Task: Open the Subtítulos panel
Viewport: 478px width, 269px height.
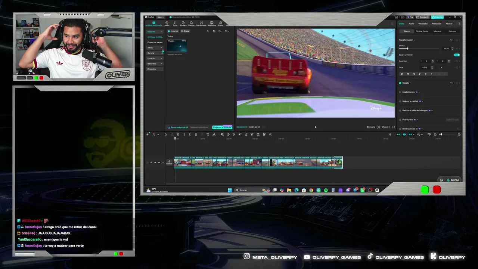Action: 212,24
